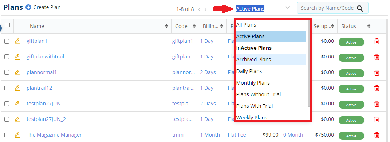
Task: Click the trash icon for testplan27JUN_2
Action: 377,119
